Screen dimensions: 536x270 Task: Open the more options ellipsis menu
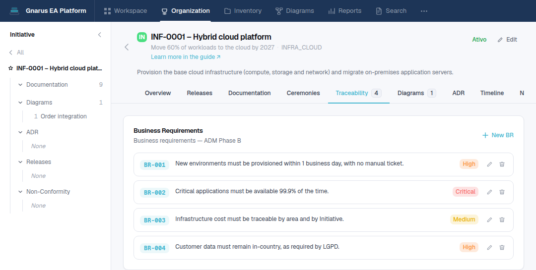[x=424, y=11]
